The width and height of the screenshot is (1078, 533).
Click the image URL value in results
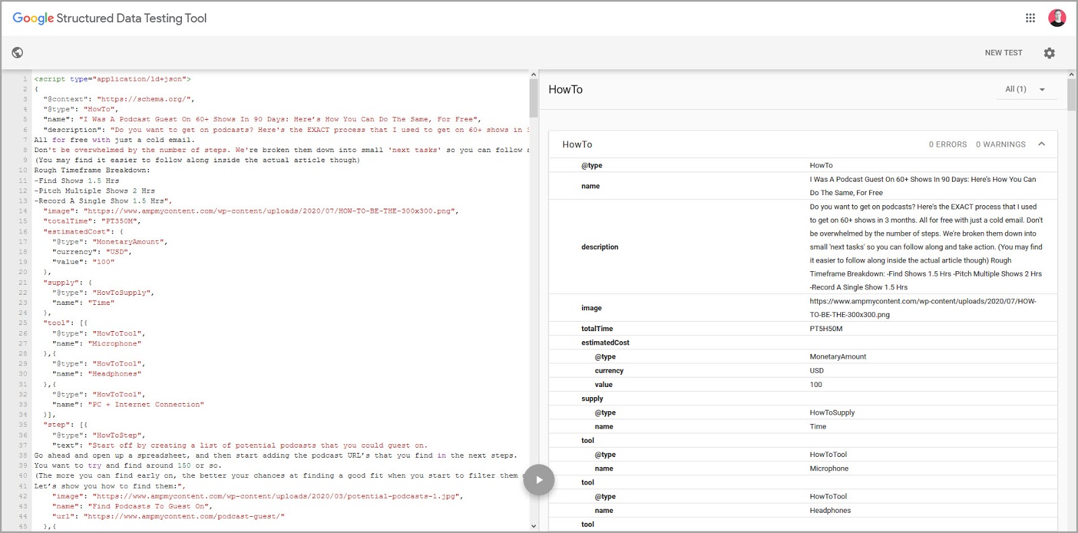click(x=922, y=308)
